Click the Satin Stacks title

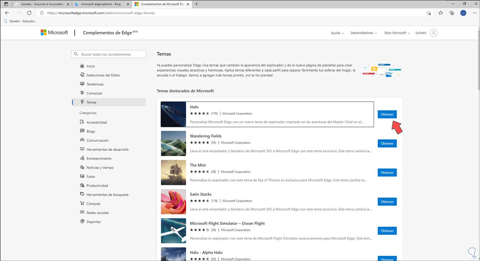(x=201, y=194)
